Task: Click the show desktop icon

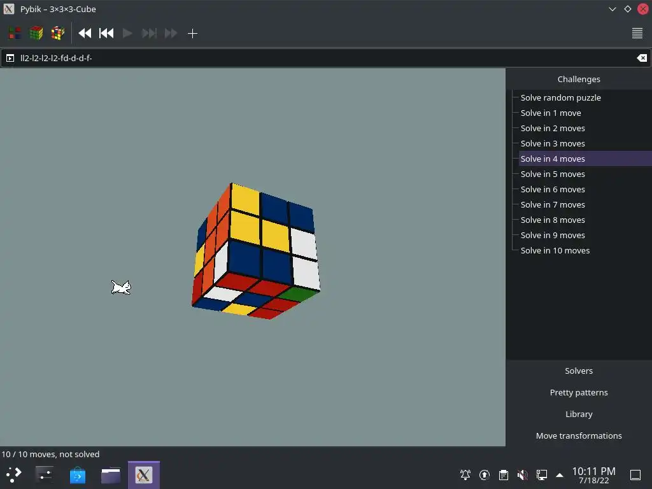Action: 635,475
